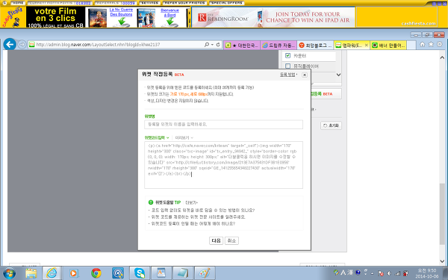Click inside the widget code textarea
448x280 pixels.
click(223, 165)
